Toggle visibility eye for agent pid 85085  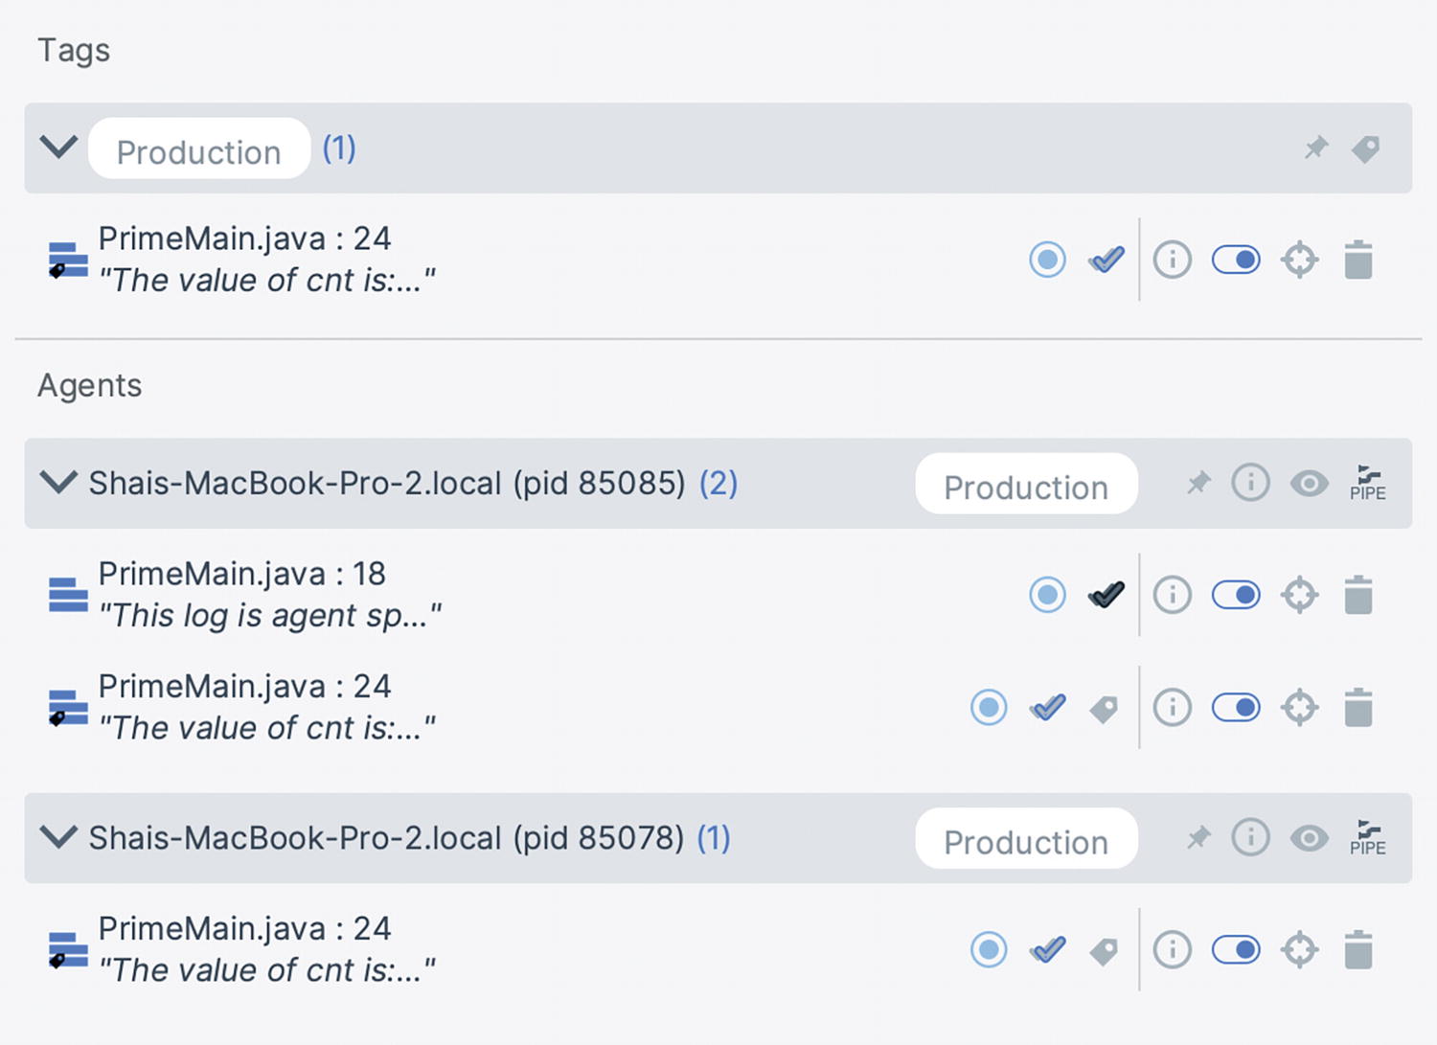[x=1309, y=484]
